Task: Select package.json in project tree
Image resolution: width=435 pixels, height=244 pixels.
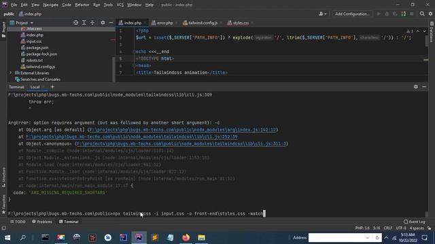Action: pyautogui.click(x=37, y=47)
